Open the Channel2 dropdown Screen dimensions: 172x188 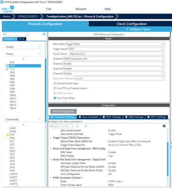114,64
